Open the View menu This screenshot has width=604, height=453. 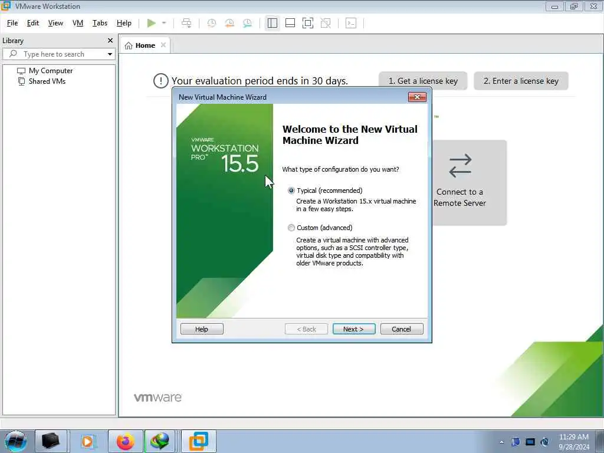55,23
